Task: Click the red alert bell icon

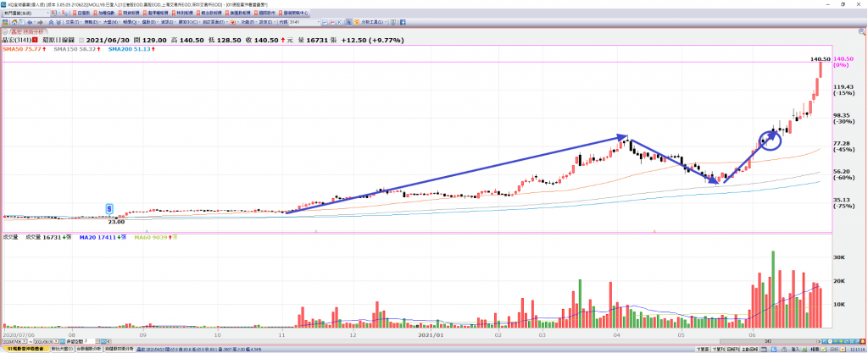Action: [862, 341]
